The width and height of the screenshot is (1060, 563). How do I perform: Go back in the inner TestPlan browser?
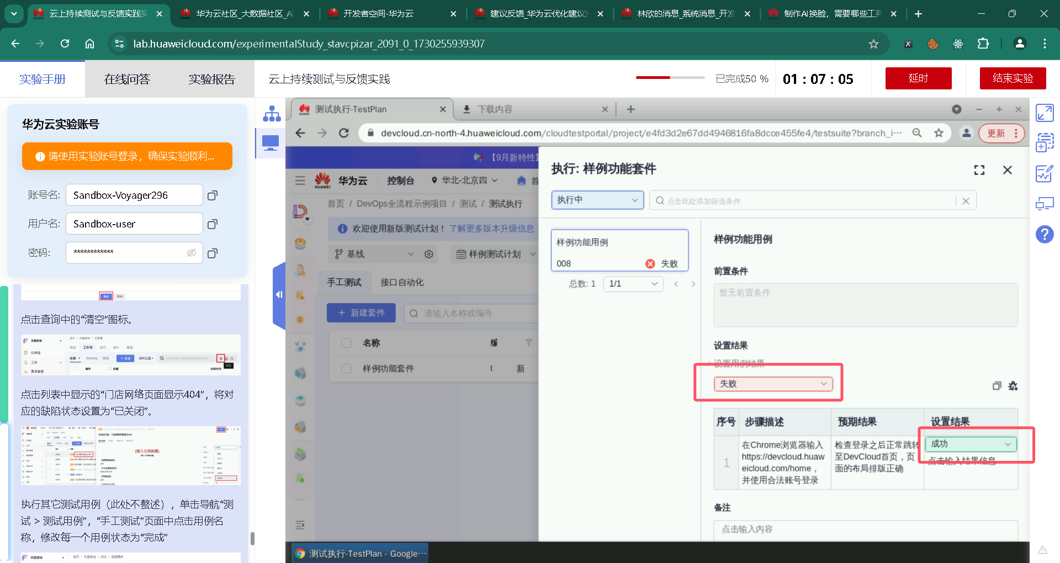coord(300,133)
